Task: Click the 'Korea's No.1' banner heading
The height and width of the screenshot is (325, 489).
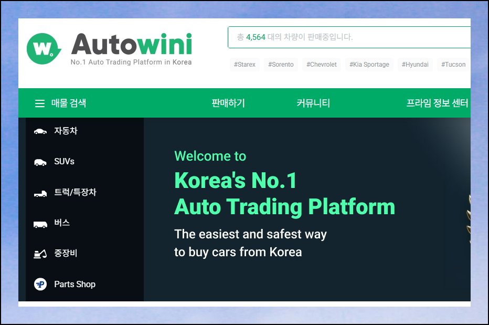Action: pyautogui.click(x=236, y=181)
